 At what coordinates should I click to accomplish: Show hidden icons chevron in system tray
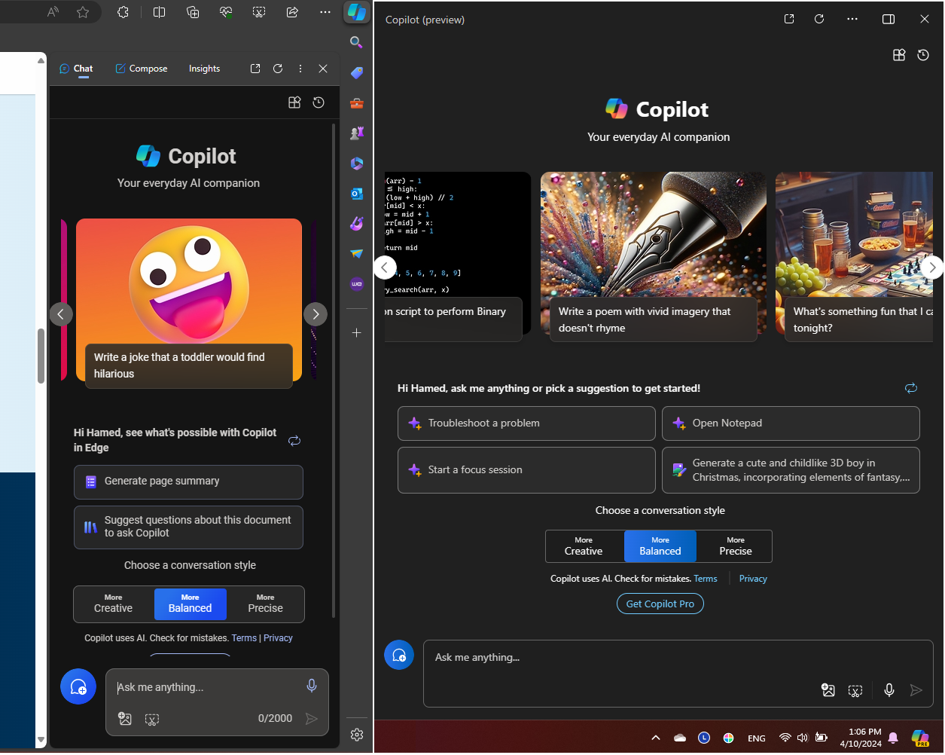[x=656, y=738]
